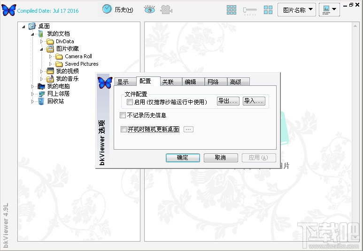Open the 高级 tab
This screenshot has width=363, height=251.
(238, 82)
